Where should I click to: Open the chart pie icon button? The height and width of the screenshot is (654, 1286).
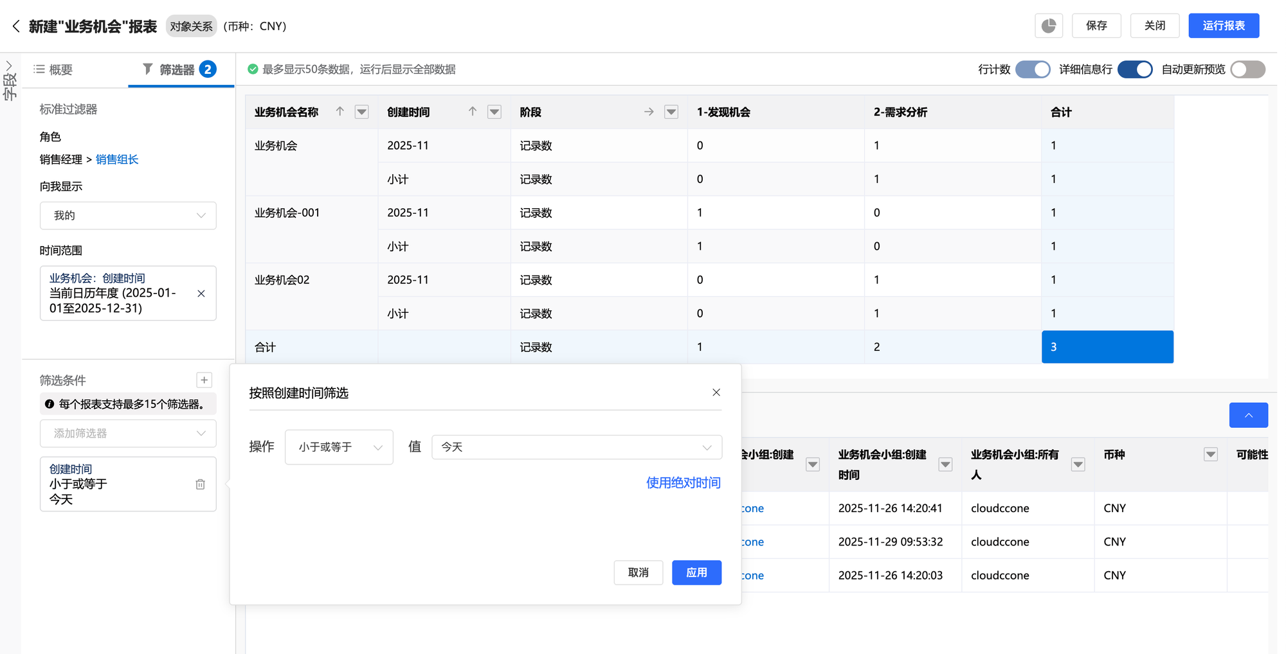(x=1048, y=26)
